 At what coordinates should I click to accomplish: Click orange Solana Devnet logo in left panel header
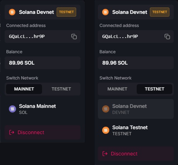pos(12,12)
